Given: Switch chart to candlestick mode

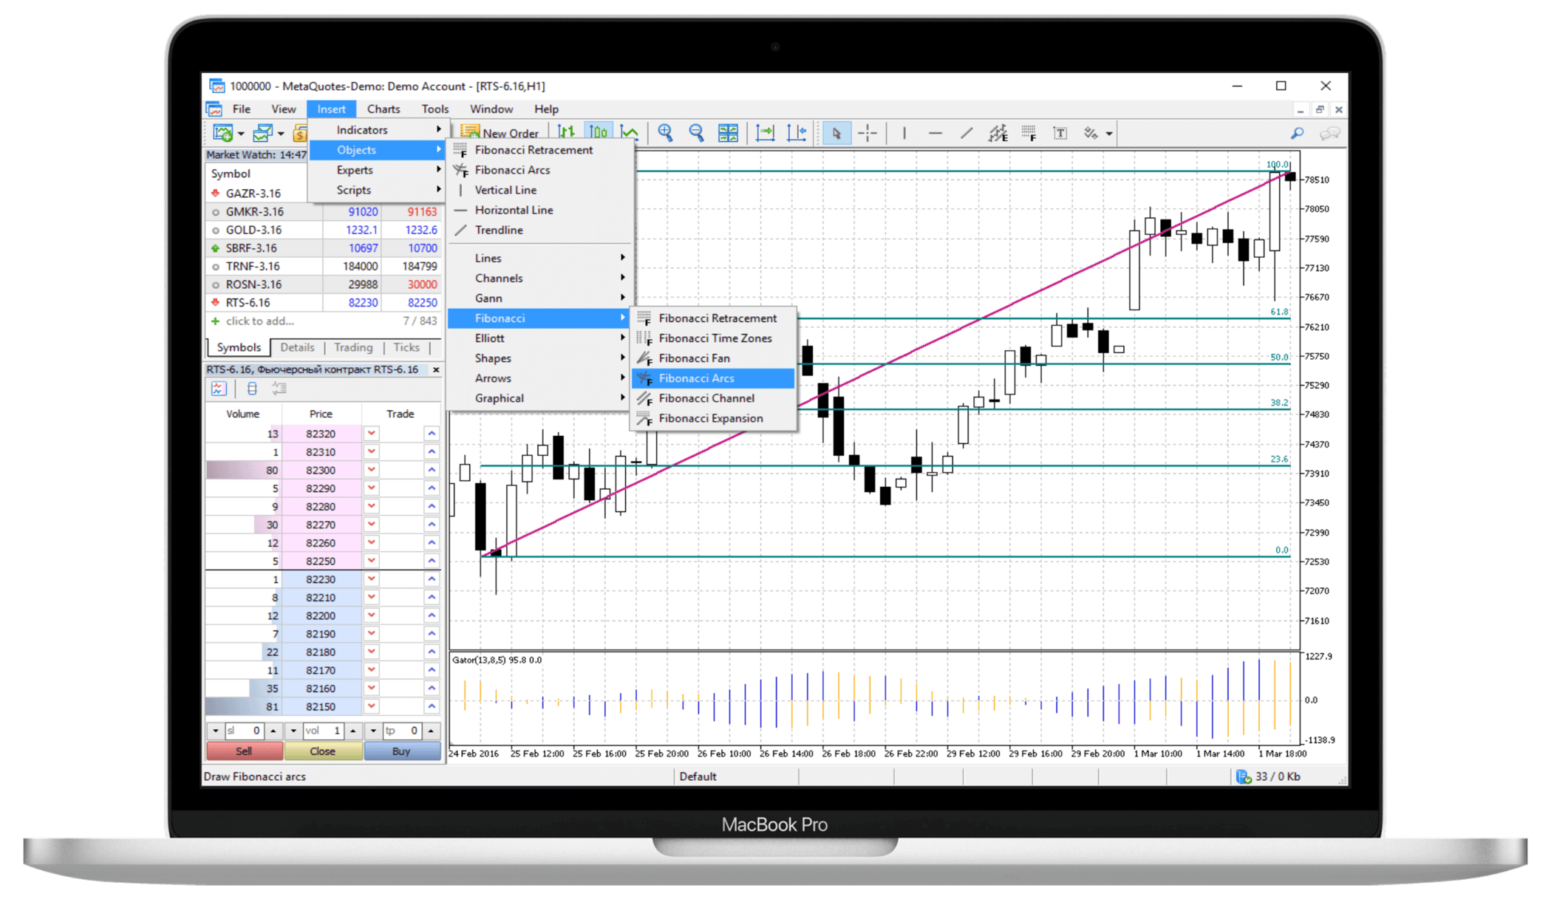Looking at the screenshot, I should [598, 133].
